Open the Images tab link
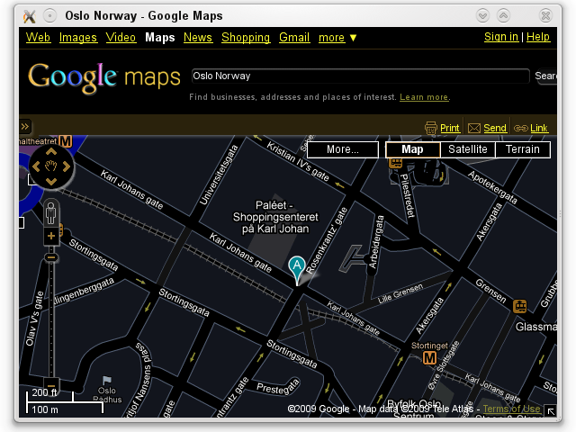 click(x=77, y=38)
